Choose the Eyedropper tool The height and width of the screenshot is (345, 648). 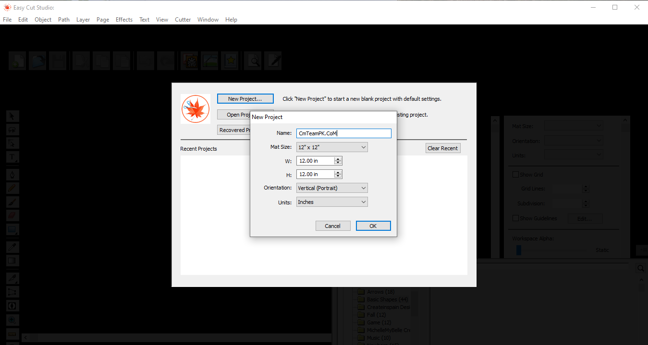pos(12,247)
